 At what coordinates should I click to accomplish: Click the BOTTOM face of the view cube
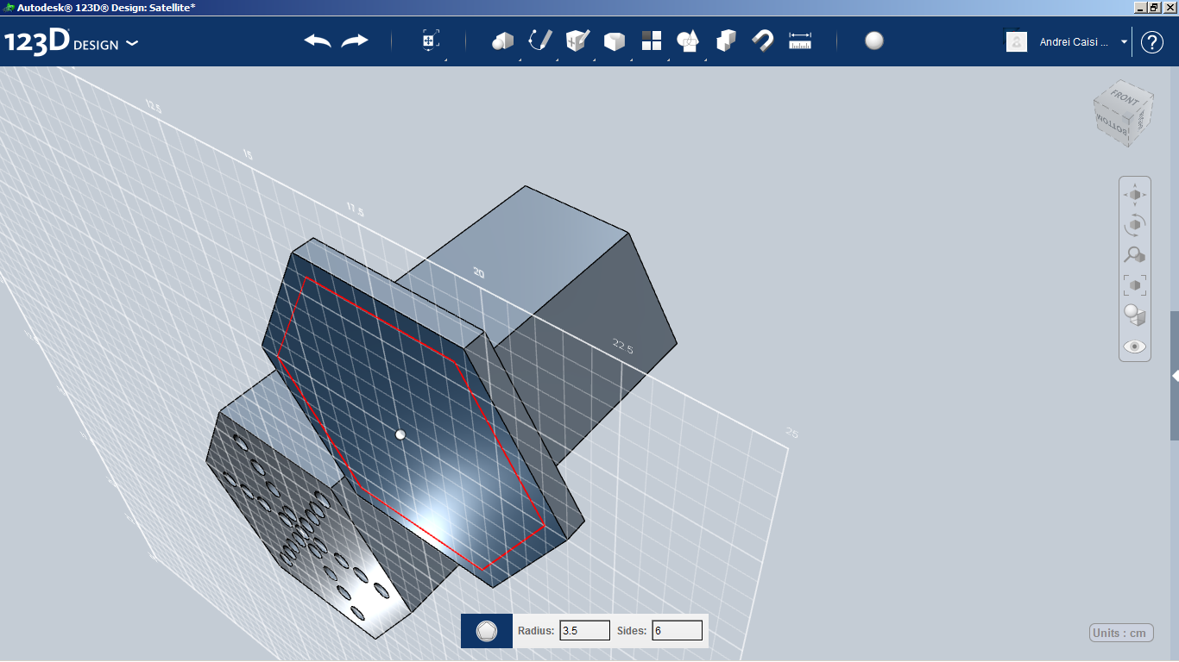[1110, 127]
